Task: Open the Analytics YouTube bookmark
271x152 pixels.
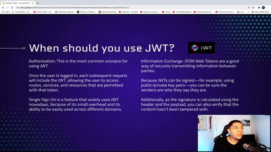Action: (128, 12)
